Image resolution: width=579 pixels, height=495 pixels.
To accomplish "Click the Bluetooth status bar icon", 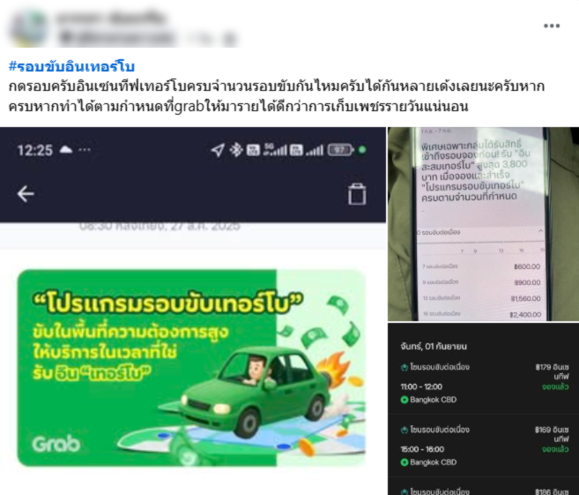I will [x=236, y=150].
